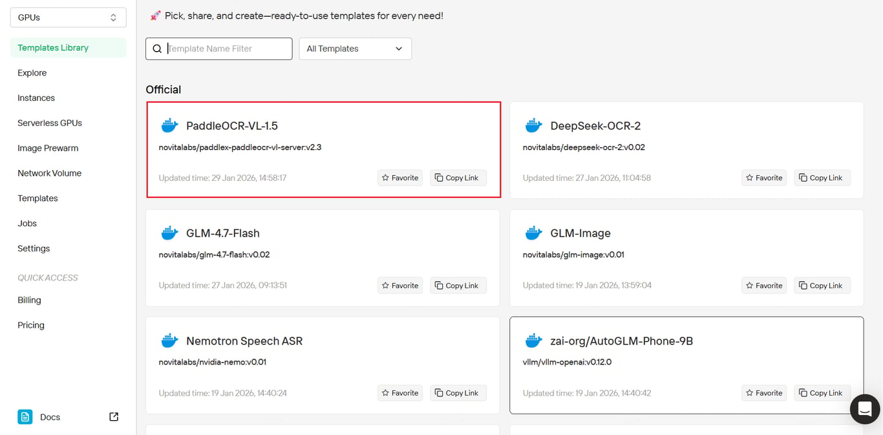
Task: Click the GLM-4.7-Flash template title
Action: [223, 233]
